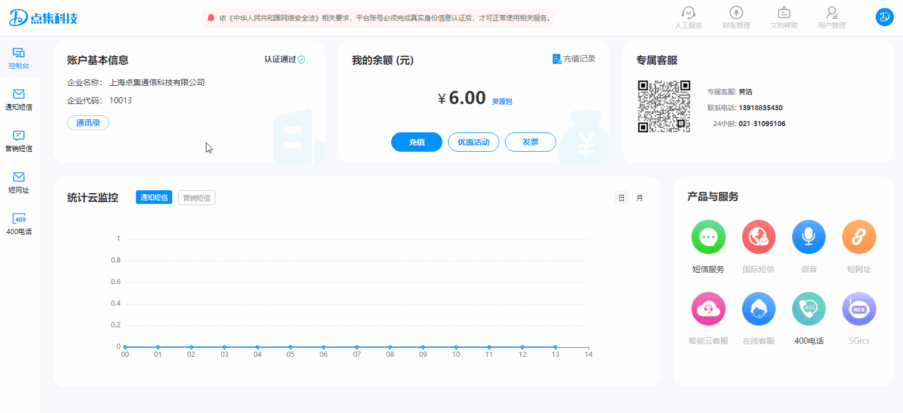This screenshot has height=413, width=903.
Task: Launch the 400电话 product icon
Action: coord(808,309)
